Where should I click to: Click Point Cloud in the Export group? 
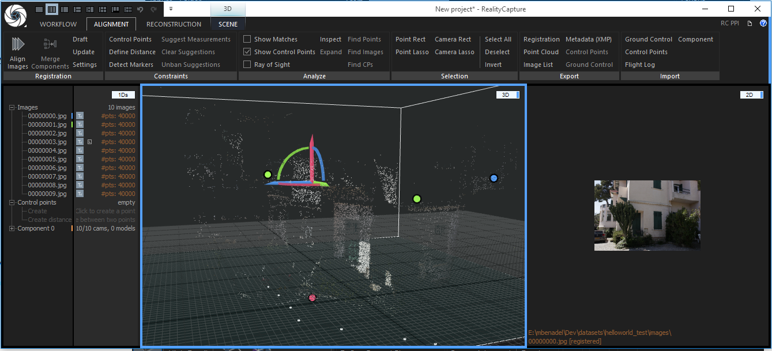[x=541, y=52]
